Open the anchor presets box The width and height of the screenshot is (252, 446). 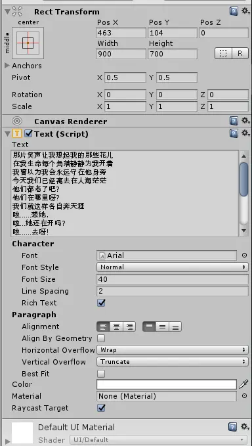(x=28, y=43)
